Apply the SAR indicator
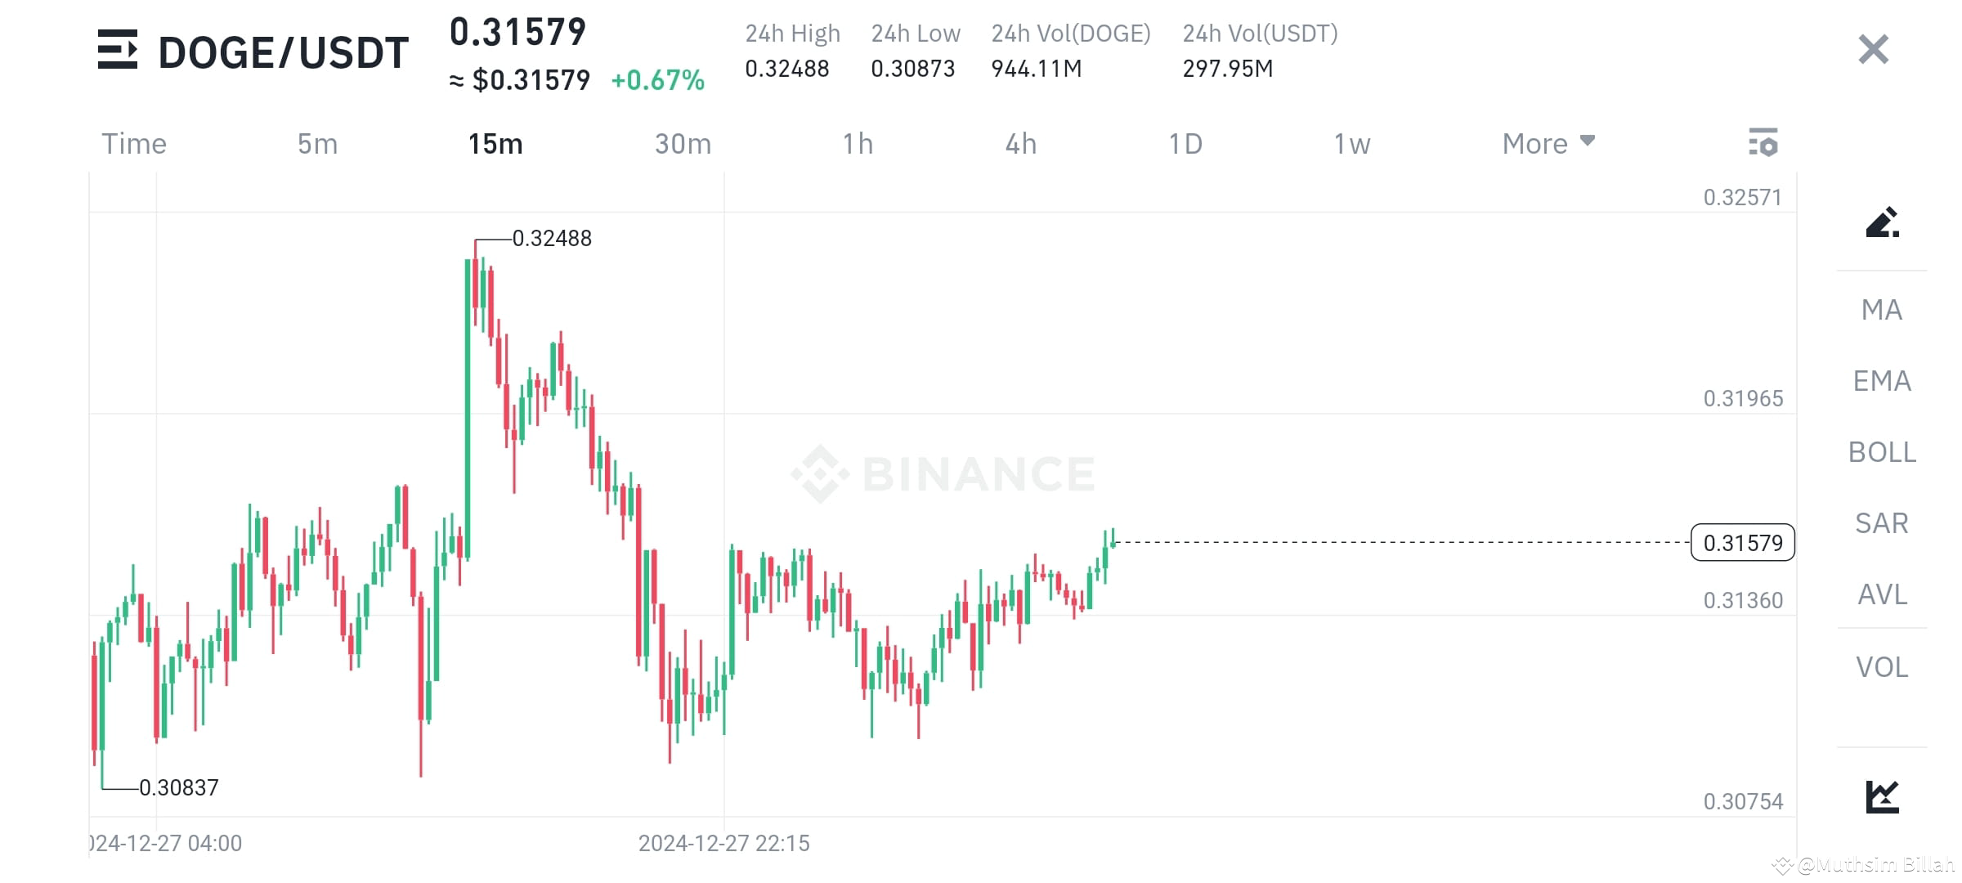1962x883 pixels. [1882, 523]
